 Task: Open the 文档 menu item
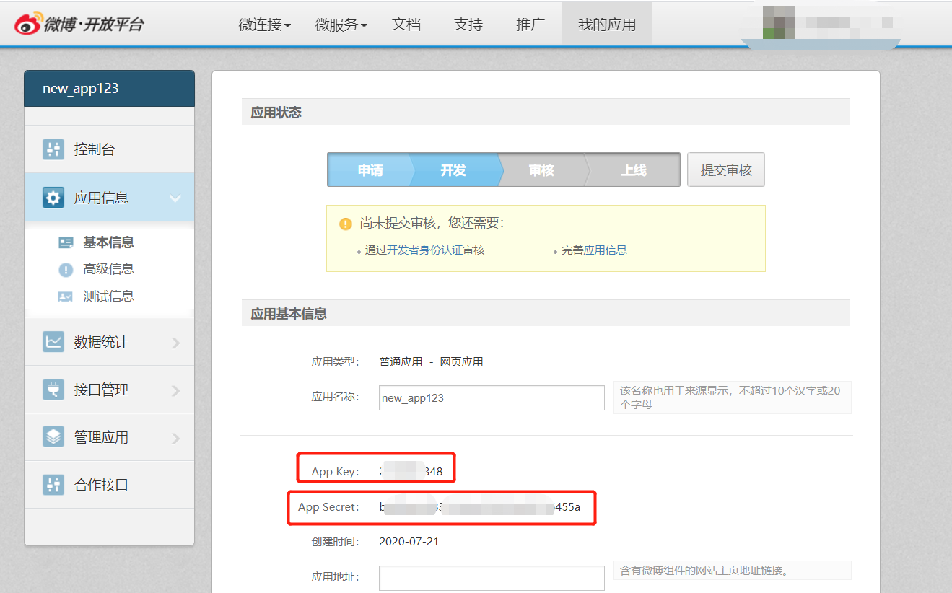(x=406, y=25)
